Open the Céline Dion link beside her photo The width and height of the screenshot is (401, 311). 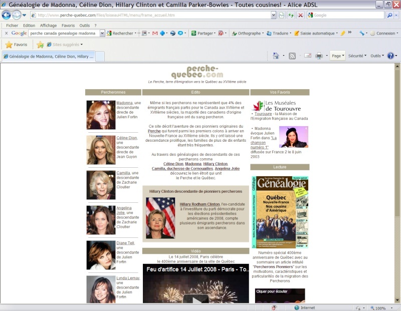pos(127,138)
